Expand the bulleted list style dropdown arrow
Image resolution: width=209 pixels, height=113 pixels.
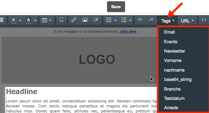115,21
